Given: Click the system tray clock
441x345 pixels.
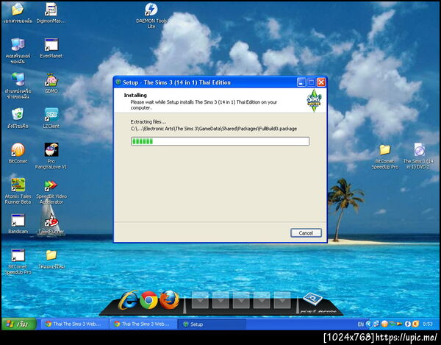Looking at the screenshot, I should 428,324.
